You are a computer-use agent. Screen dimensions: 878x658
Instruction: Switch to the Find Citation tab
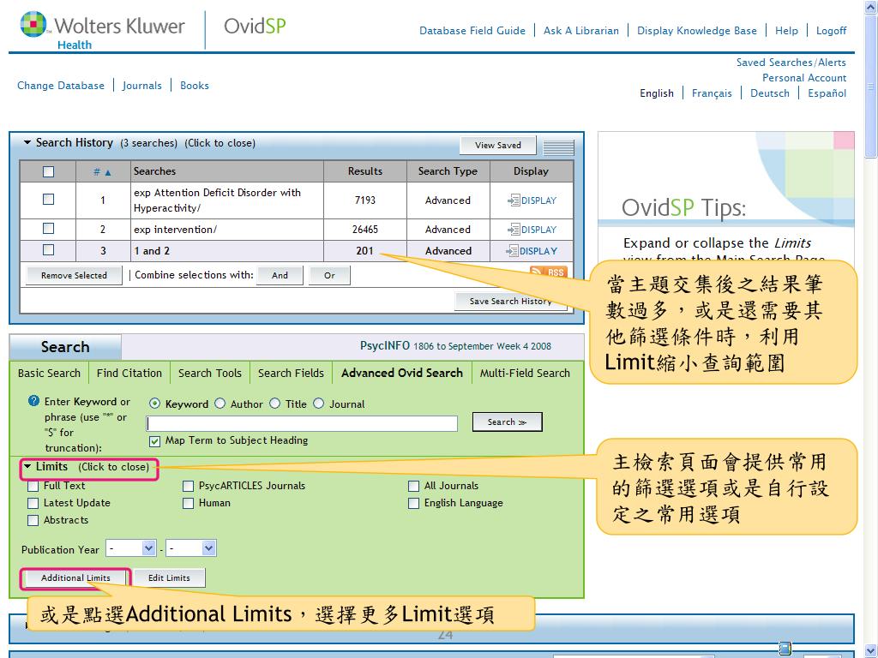tap(129, 374)
